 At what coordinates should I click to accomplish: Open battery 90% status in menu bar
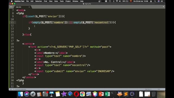(x=125, y=1)
